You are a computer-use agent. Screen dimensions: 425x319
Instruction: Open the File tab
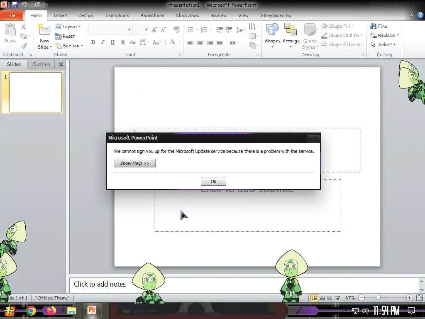tap(11, 15)
